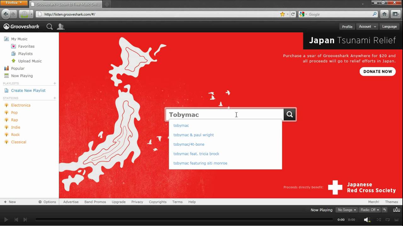Image resolution: width=403 pixels, height=226 pixels.
Task: Select the Grooveshark browser tab
Action: click(65, 4)
